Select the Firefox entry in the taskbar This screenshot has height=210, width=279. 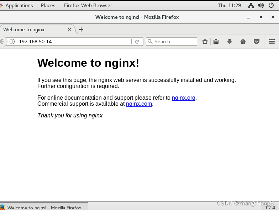click(x=44, y=207)
